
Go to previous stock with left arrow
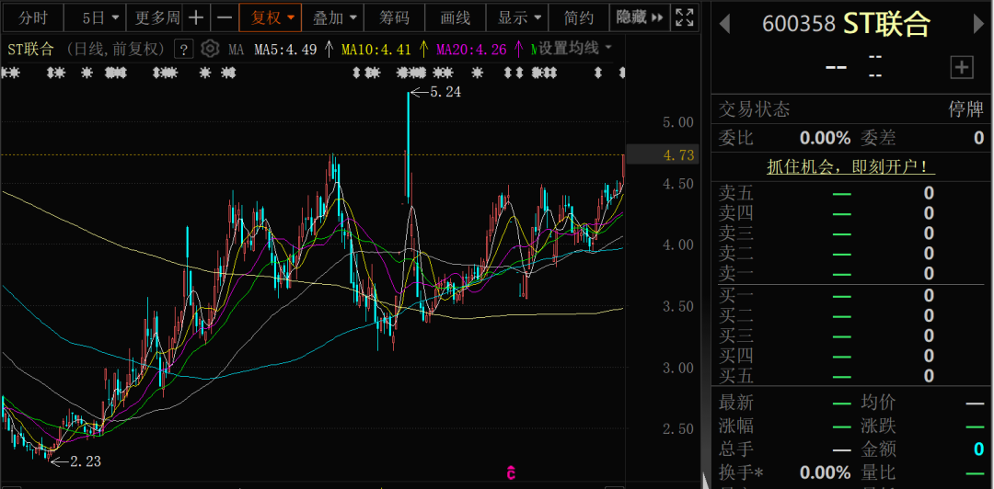pyautogui.click(x=724, y=24)
